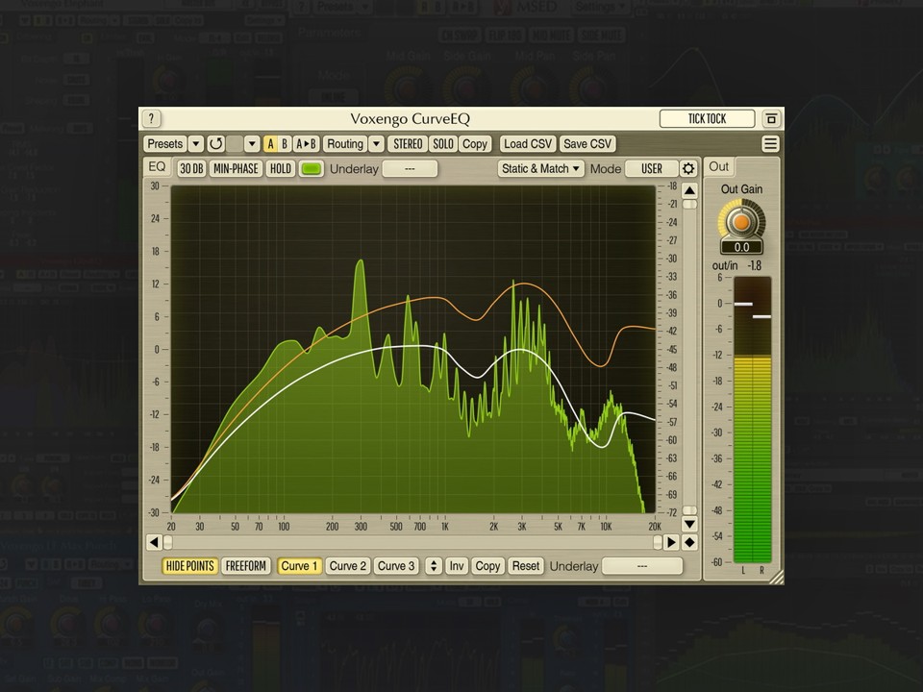Click the Inv button
The image size is (923, 692).
pyautogui.click(x=457, y=566)
